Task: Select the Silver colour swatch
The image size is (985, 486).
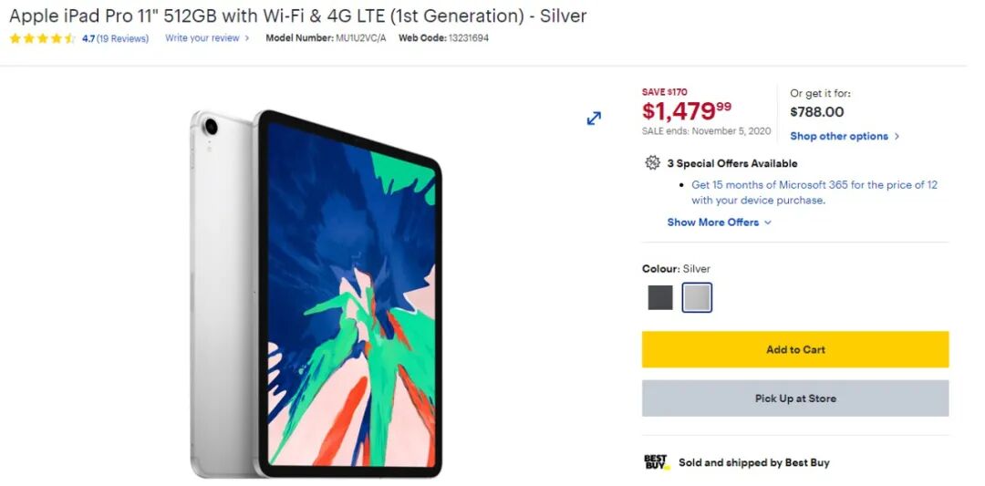Action: click(x=698, y=297)
